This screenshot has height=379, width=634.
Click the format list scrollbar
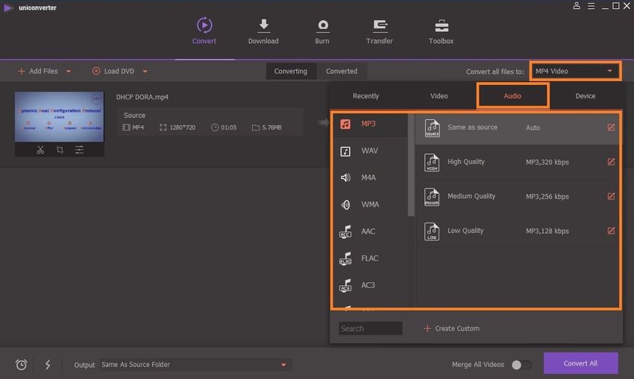tap(411, 165)
